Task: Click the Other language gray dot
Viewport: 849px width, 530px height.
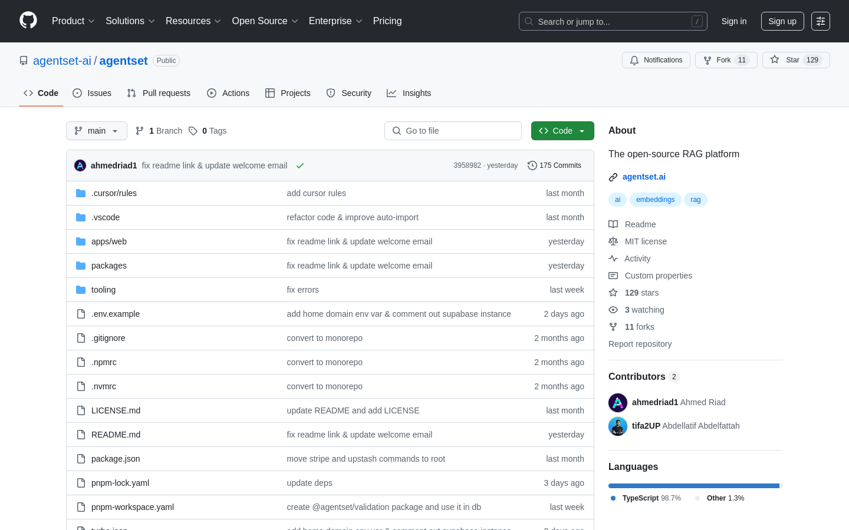Action: pos(697,498)
